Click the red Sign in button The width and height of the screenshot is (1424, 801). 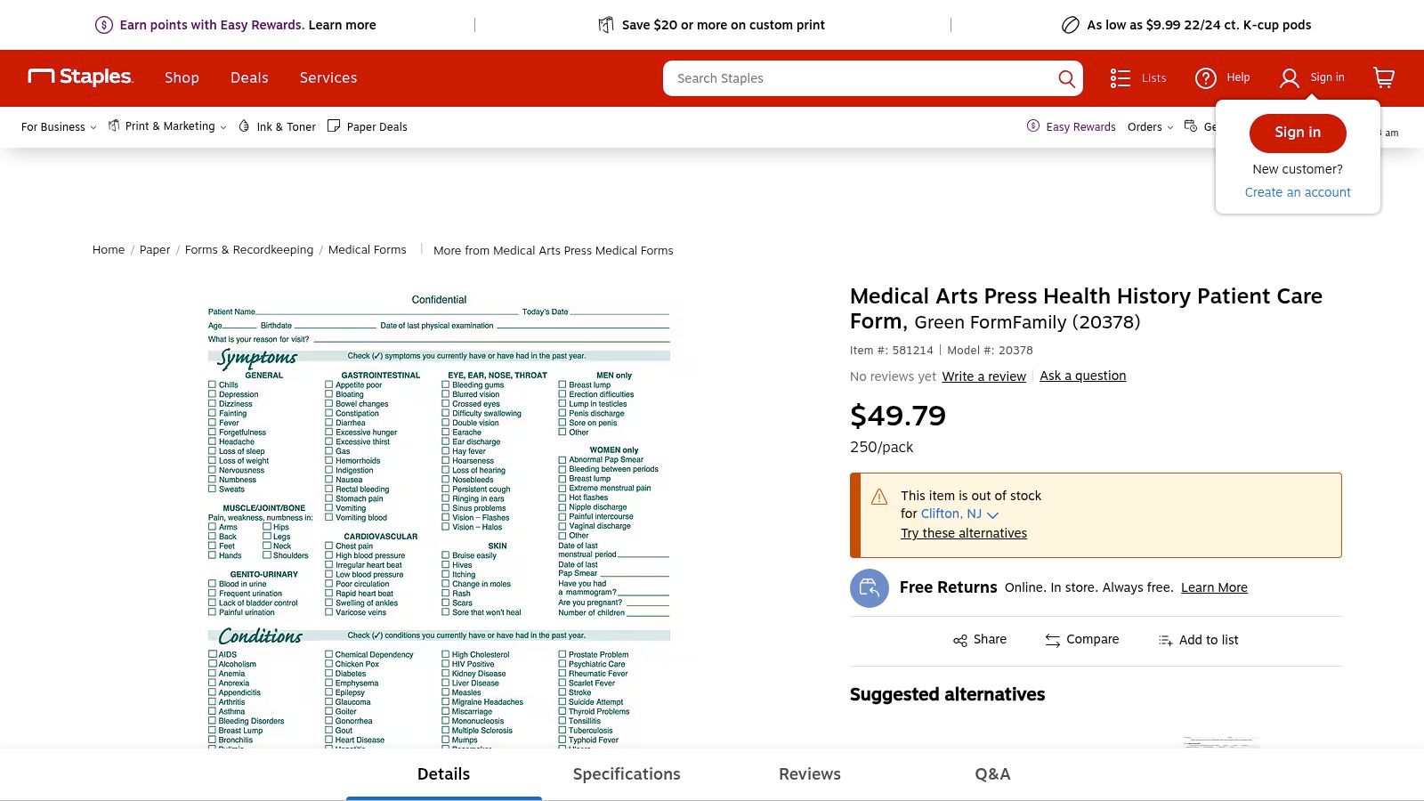point(1298,133)
